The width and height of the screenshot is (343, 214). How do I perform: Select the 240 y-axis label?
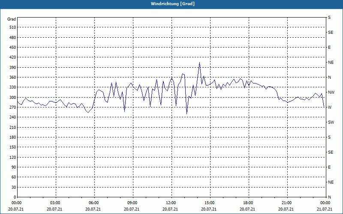(13, 117)
